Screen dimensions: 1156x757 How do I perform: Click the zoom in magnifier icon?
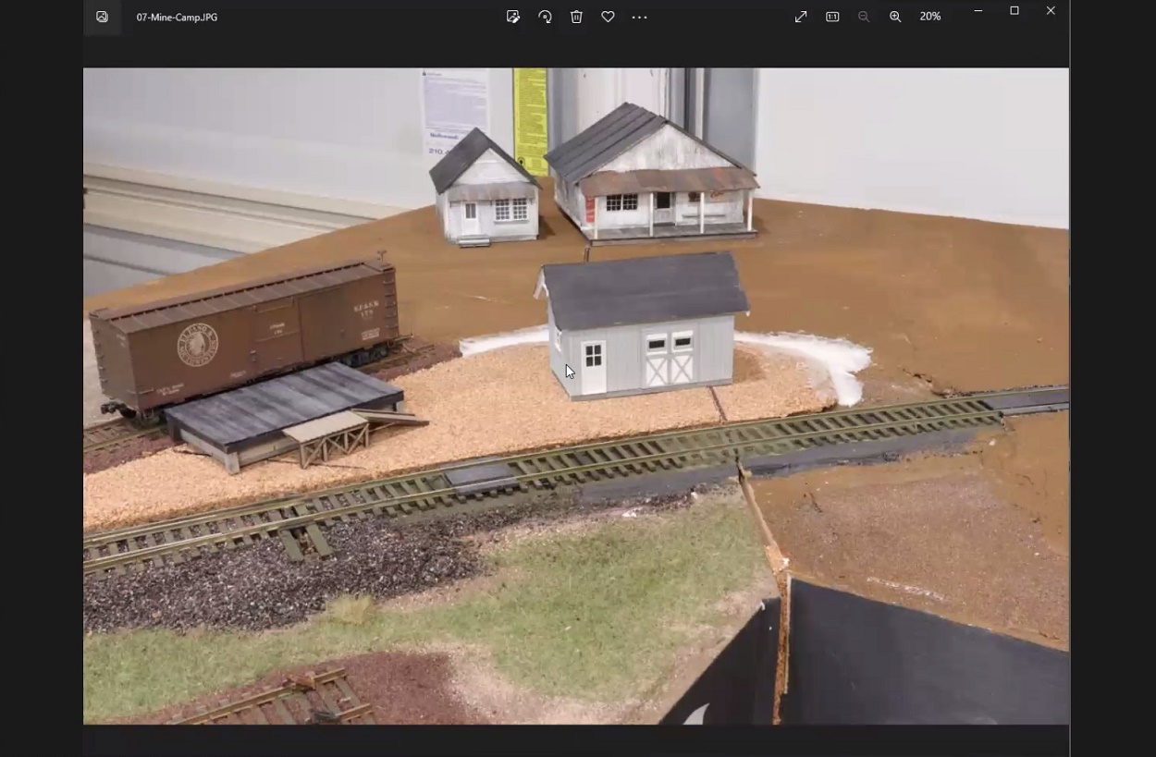point(895,17)
